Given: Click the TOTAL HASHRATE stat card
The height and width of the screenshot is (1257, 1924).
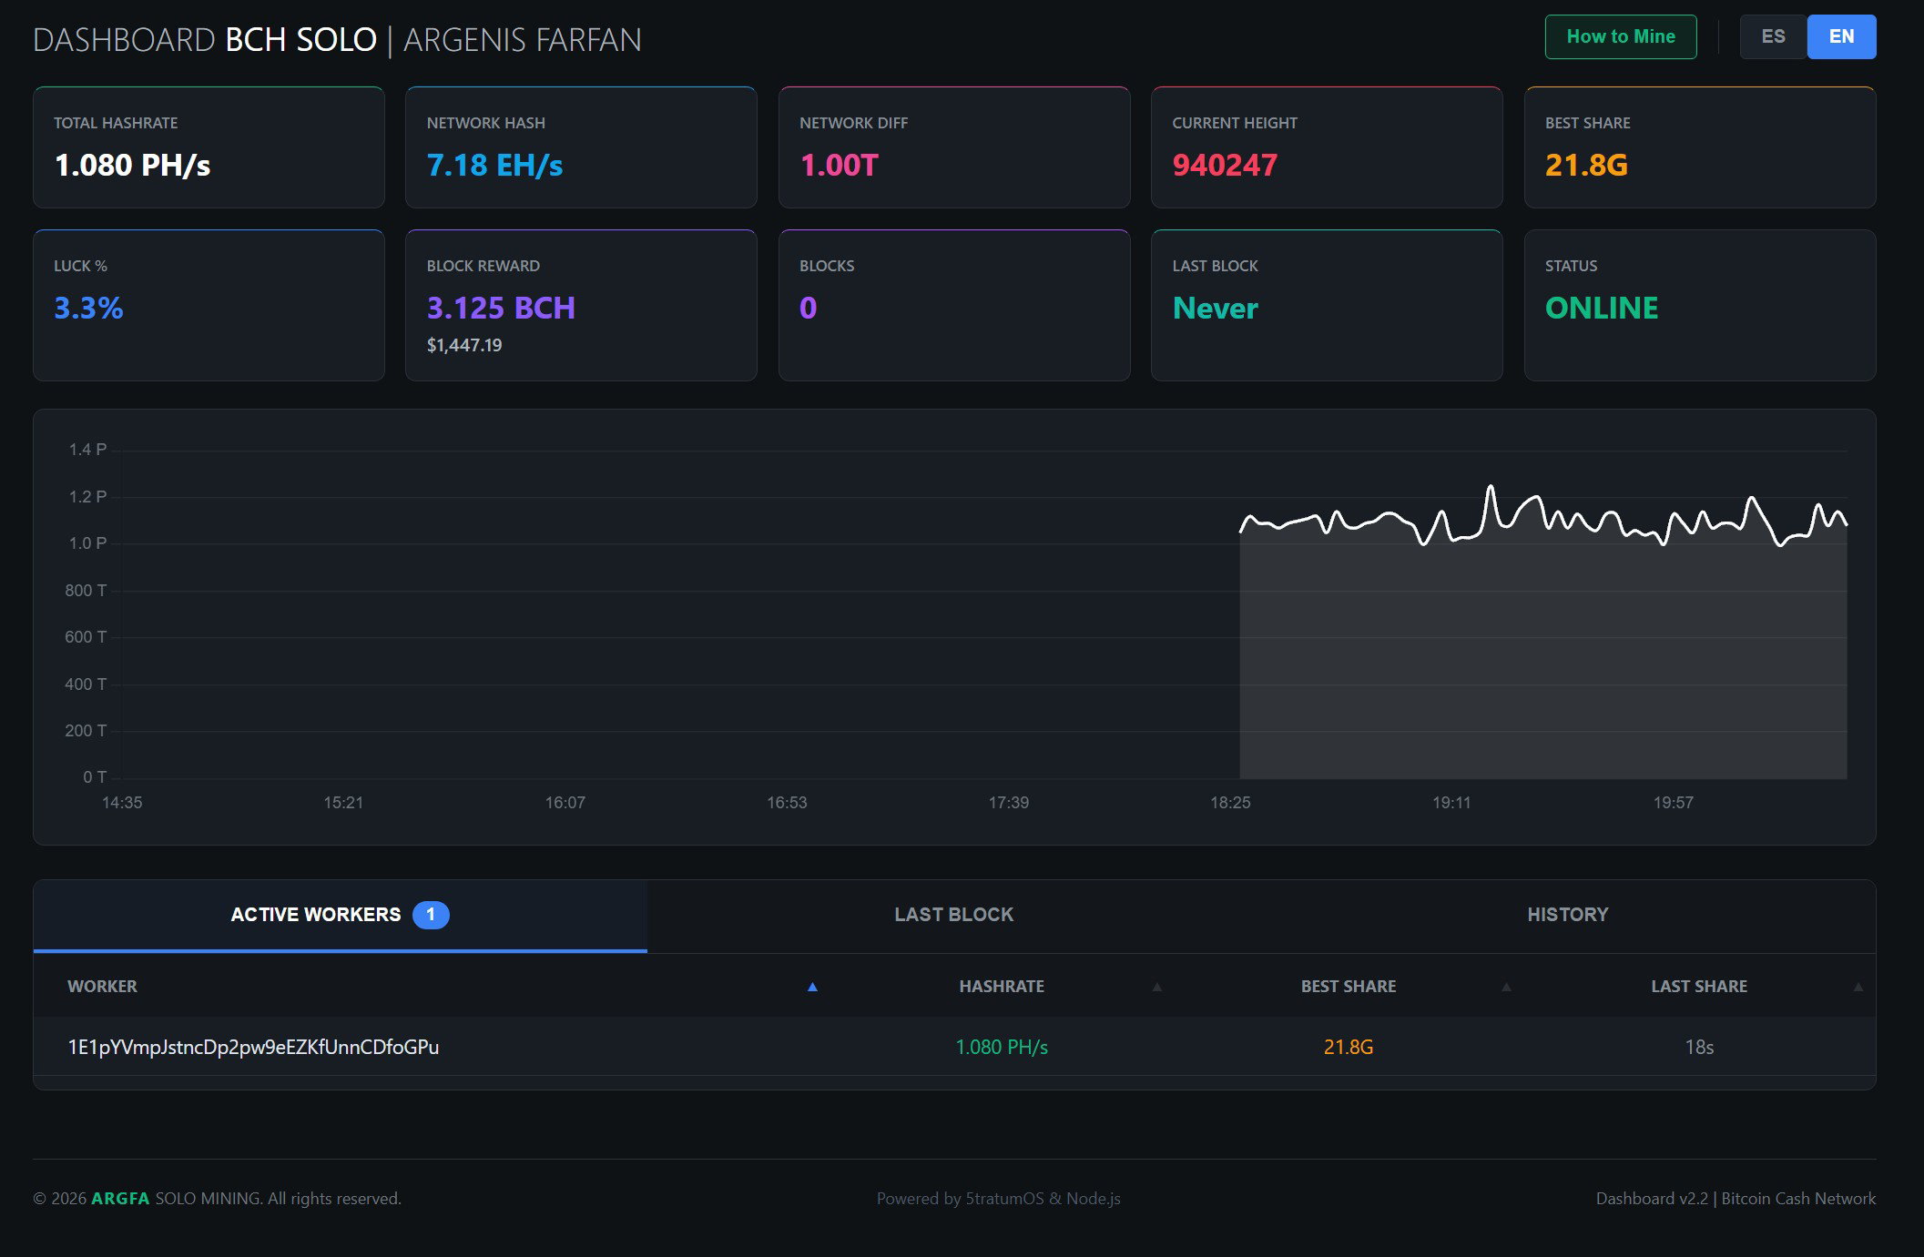Looking at the screenshot, I should tap(209, 147).
